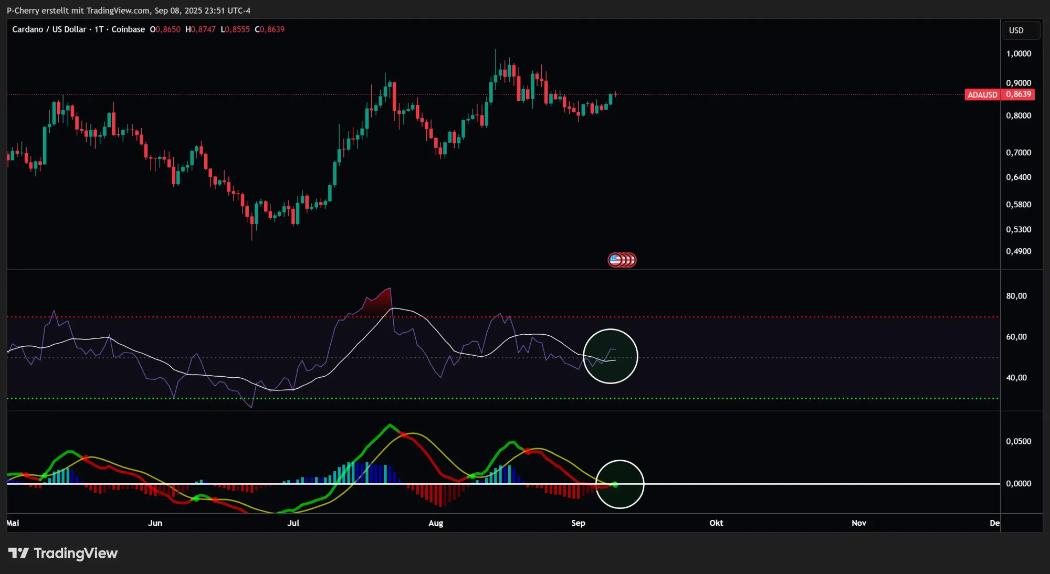
Task: Click the 0,7000 price axis label
Action: tap(1018, 153)
